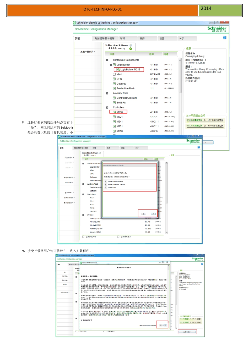Expand SoMachine OPC Server entry in dialog
The height and width of the screenshot is (352, 249).
(x=106, y=185)
